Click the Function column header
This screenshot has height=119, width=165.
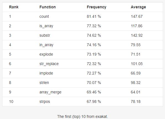(x=47, y=7)
